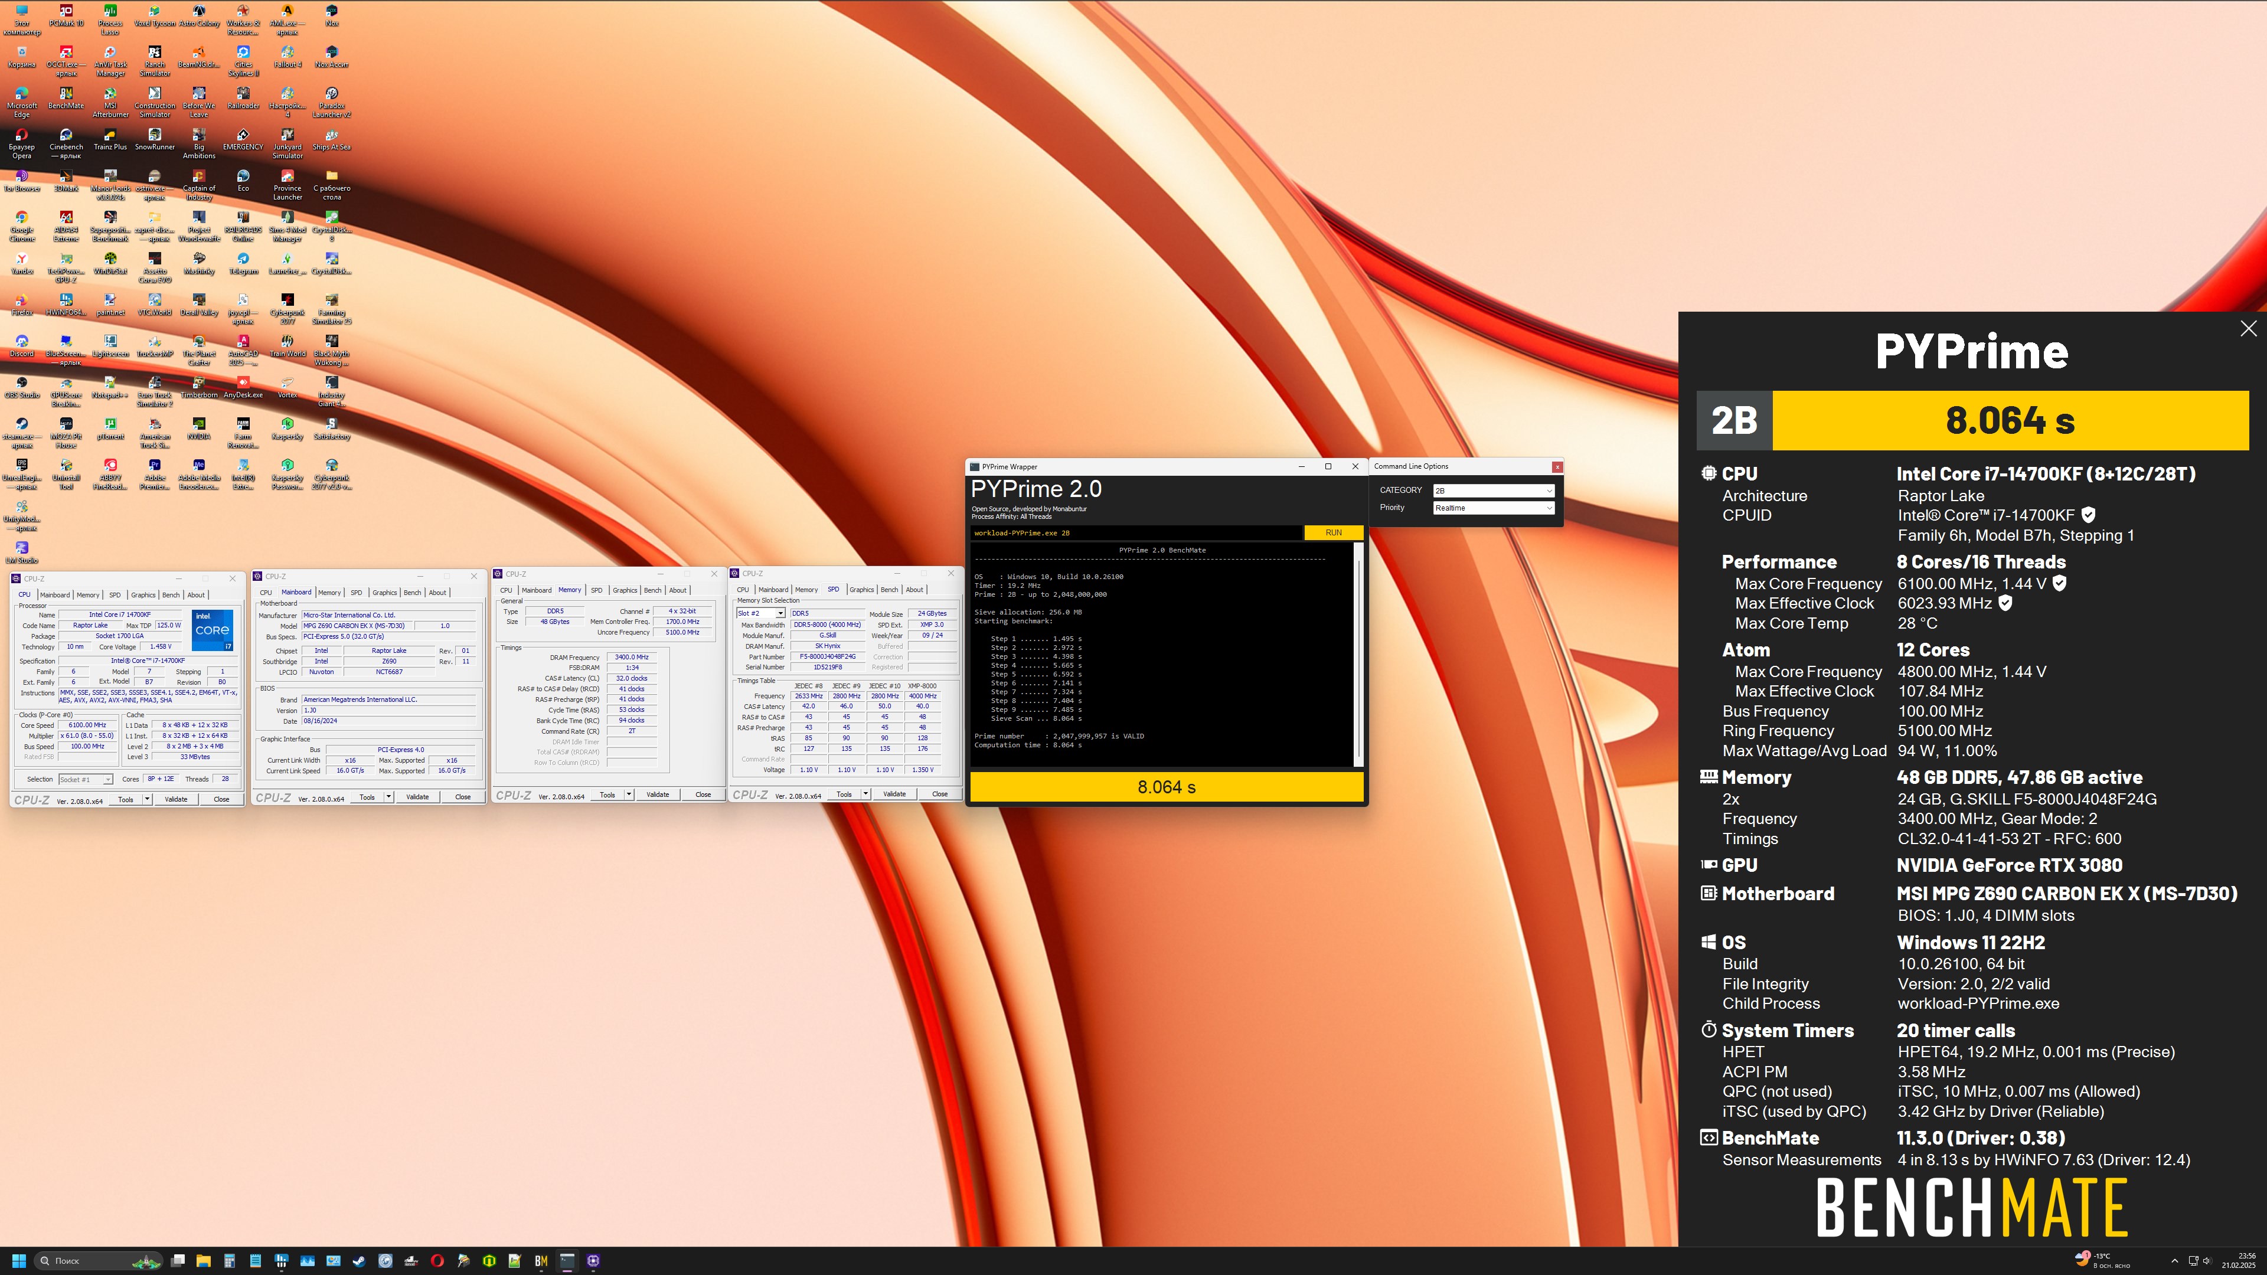Close the Command Line Options window

[x=1557, y=466]
